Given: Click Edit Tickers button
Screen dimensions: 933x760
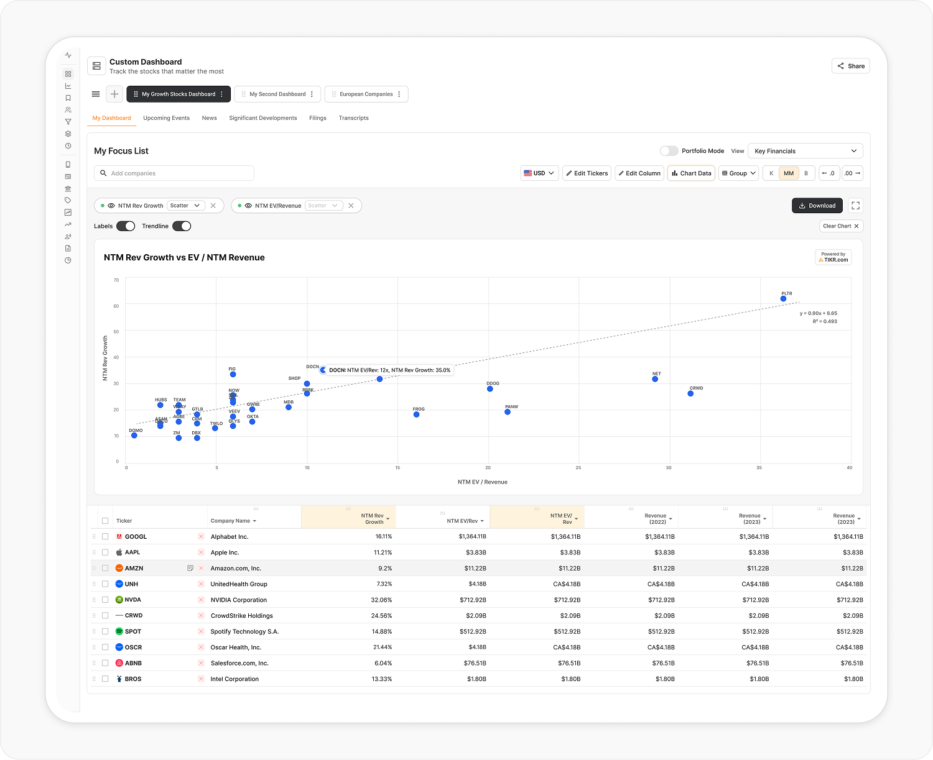Looking at the screenshot, I should tap(587, 173).
